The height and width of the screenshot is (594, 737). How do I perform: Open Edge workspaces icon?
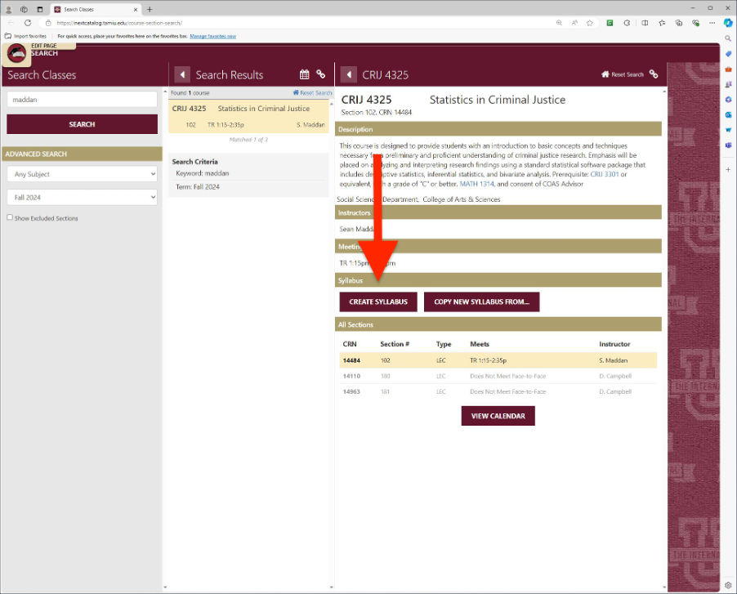[24, 10]
